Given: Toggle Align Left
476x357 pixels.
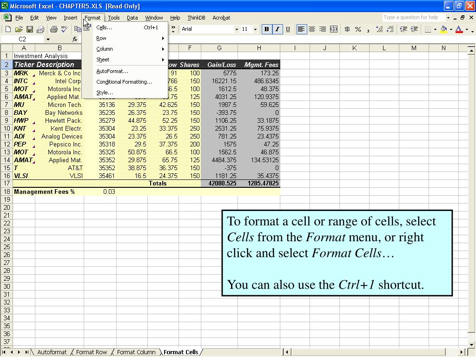Looking at the screenshot, I should click(301, 29).
